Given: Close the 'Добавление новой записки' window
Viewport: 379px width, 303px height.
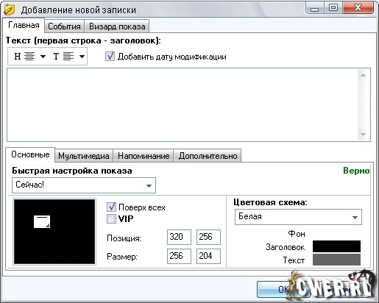Looking at the screenshot, I should pyautogui.click(x=358, y=8).
